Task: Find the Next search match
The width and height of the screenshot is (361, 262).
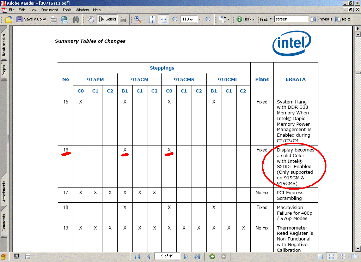Action: point(343,19)
